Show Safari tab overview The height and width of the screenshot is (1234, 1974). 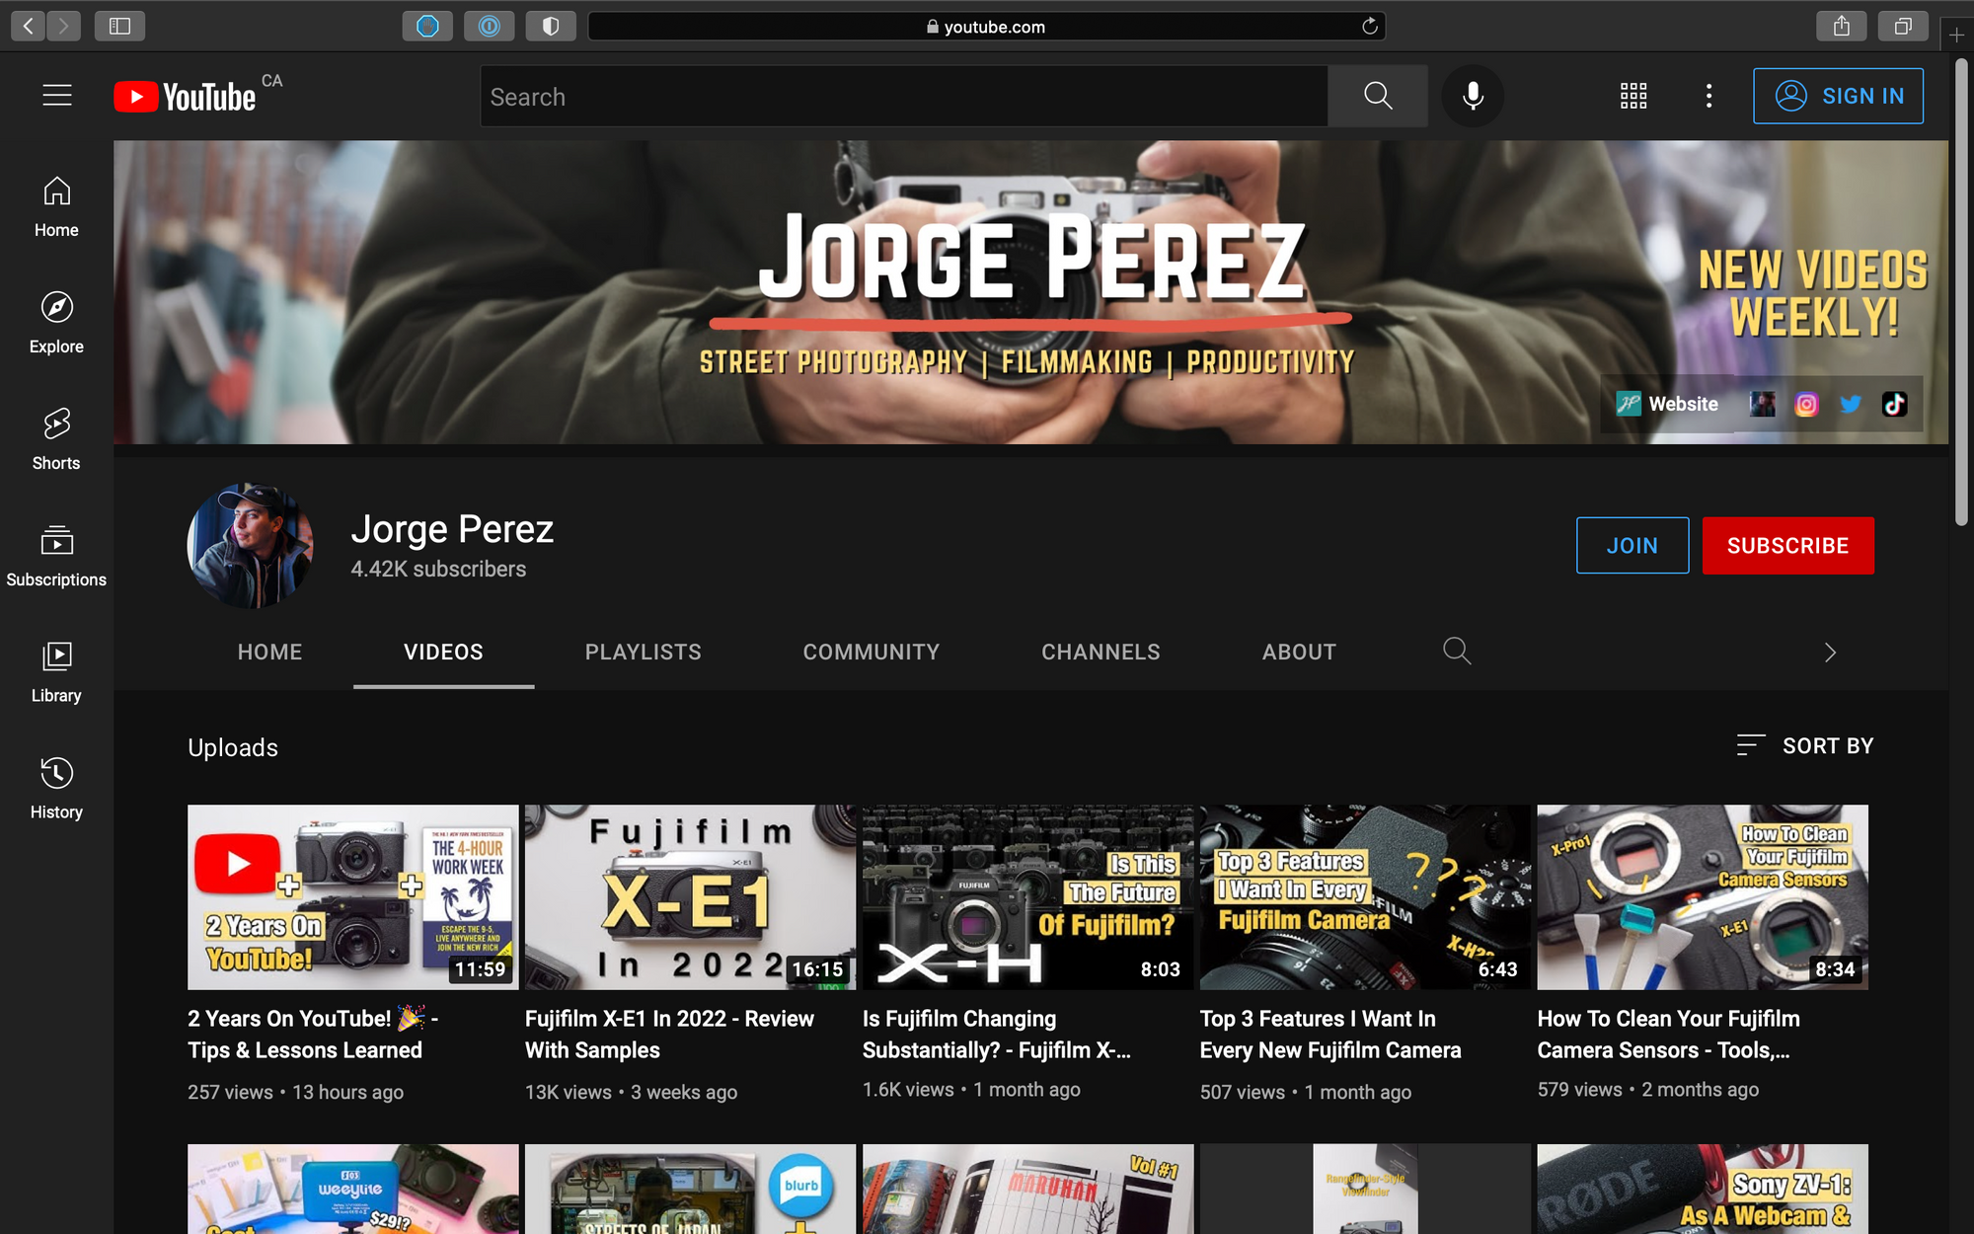pyautogui.click(x=1903, y=26)
